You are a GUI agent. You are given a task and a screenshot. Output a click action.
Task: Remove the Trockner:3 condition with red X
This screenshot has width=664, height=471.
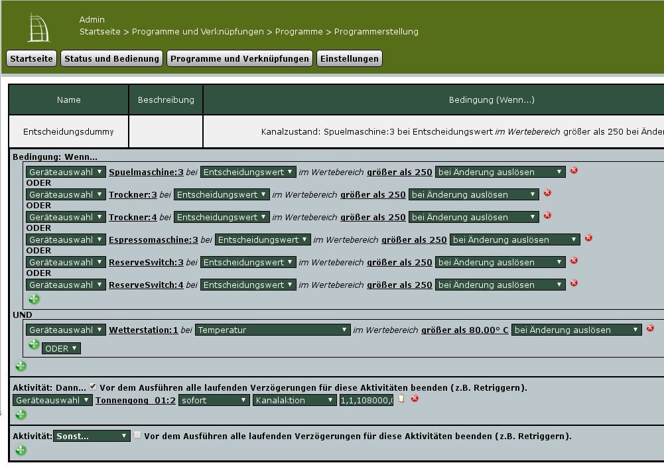[x=547, y=193]
